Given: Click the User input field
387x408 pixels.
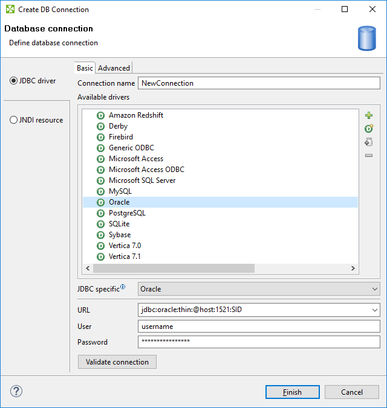Looking at the screenshot, I should point(259,327).
